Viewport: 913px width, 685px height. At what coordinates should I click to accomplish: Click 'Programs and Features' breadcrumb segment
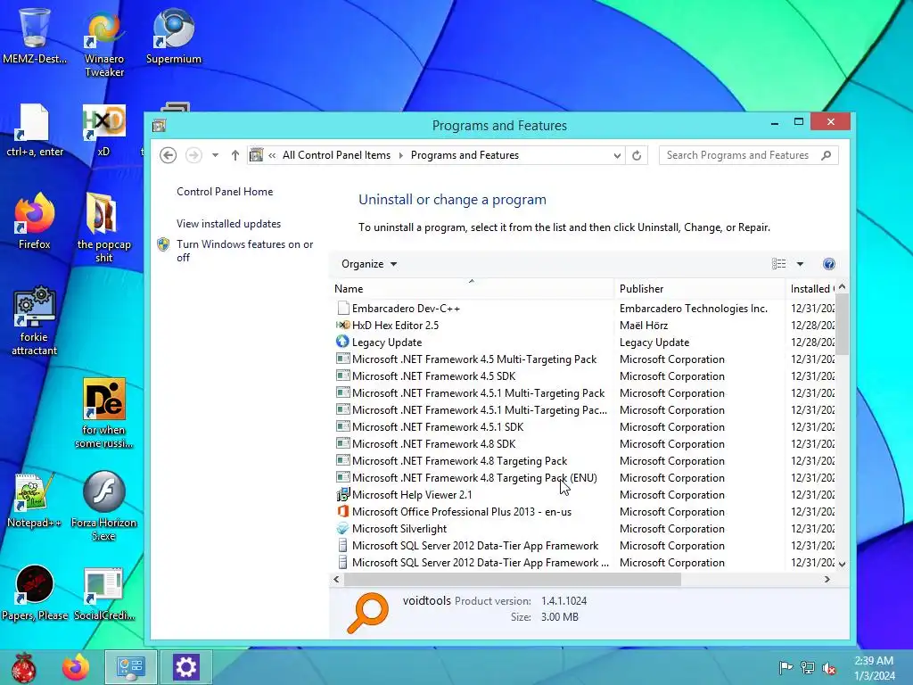465,155
